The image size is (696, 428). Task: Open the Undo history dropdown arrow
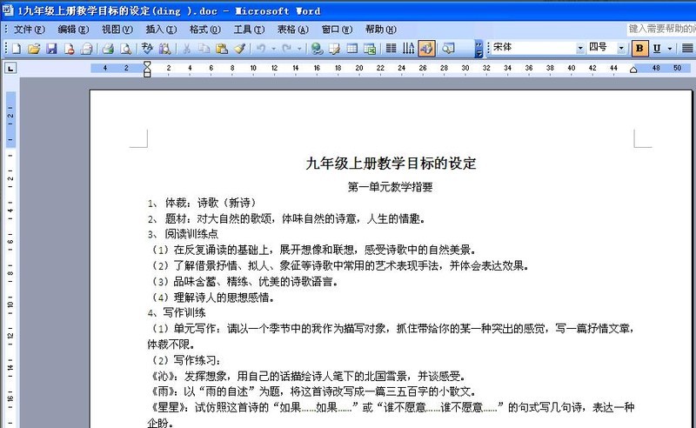coord(273,49)
